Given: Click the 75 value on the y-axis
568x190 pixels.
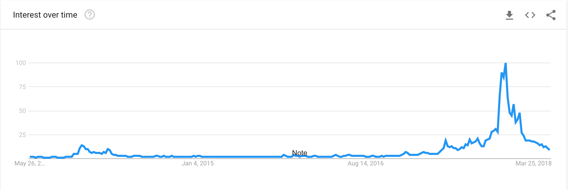Looking at the screenshot, I should point(22,87).
